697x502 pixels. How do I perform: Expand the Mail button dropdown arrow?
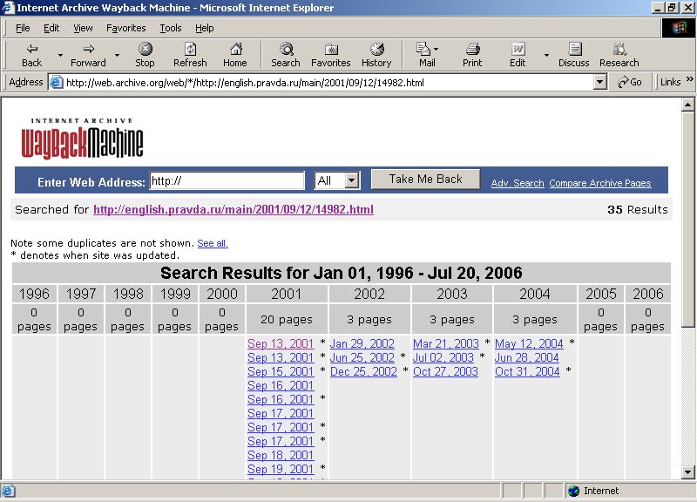coord(436,49)
